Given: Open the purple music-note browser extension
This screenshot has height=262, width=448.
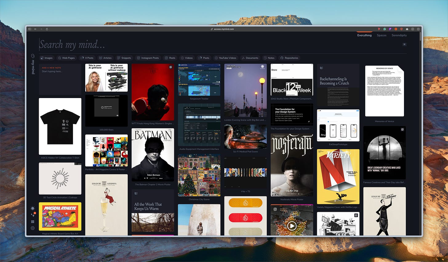Looking at the screenshot, I should point(390,29).
